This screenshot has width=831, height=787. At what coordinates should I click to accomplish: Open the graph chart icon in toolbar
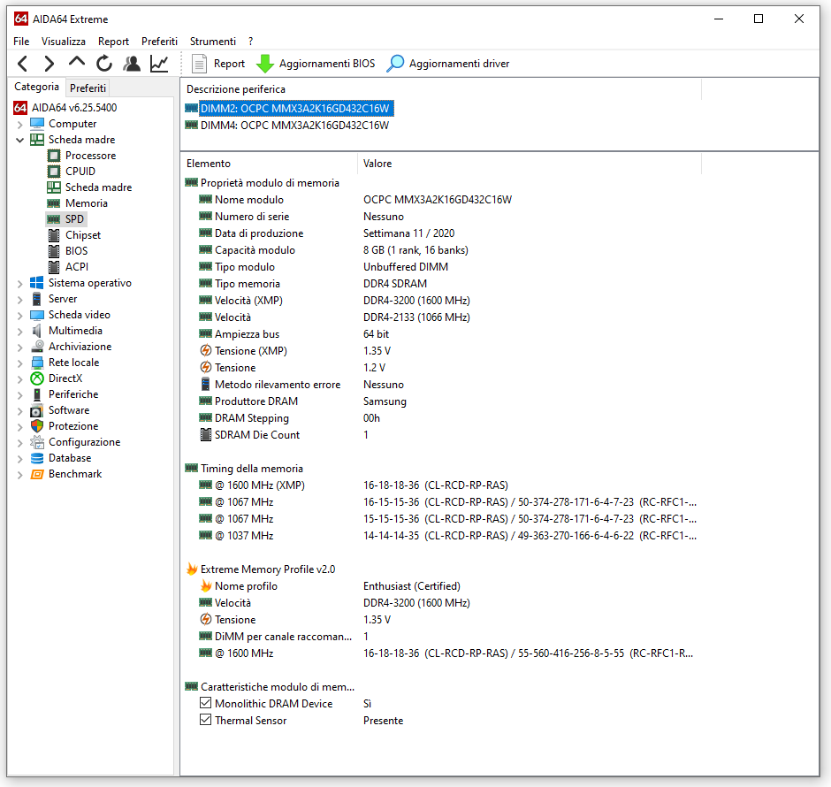click(x=159, y=64)
